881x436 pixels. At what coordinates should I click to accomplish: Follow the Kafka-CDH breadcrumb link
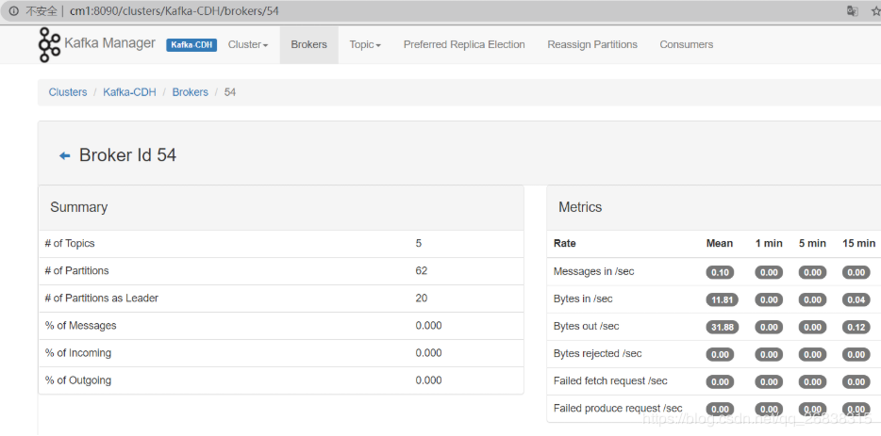coord(130,92)
